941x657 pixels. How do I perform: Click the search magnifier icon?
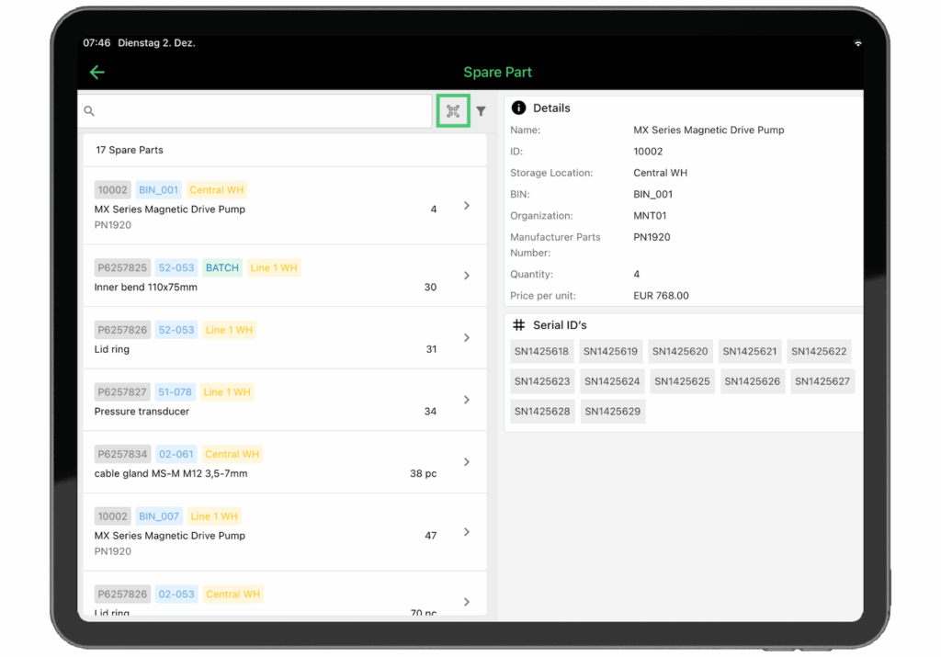pyautogui.click(x=89, y=110)
